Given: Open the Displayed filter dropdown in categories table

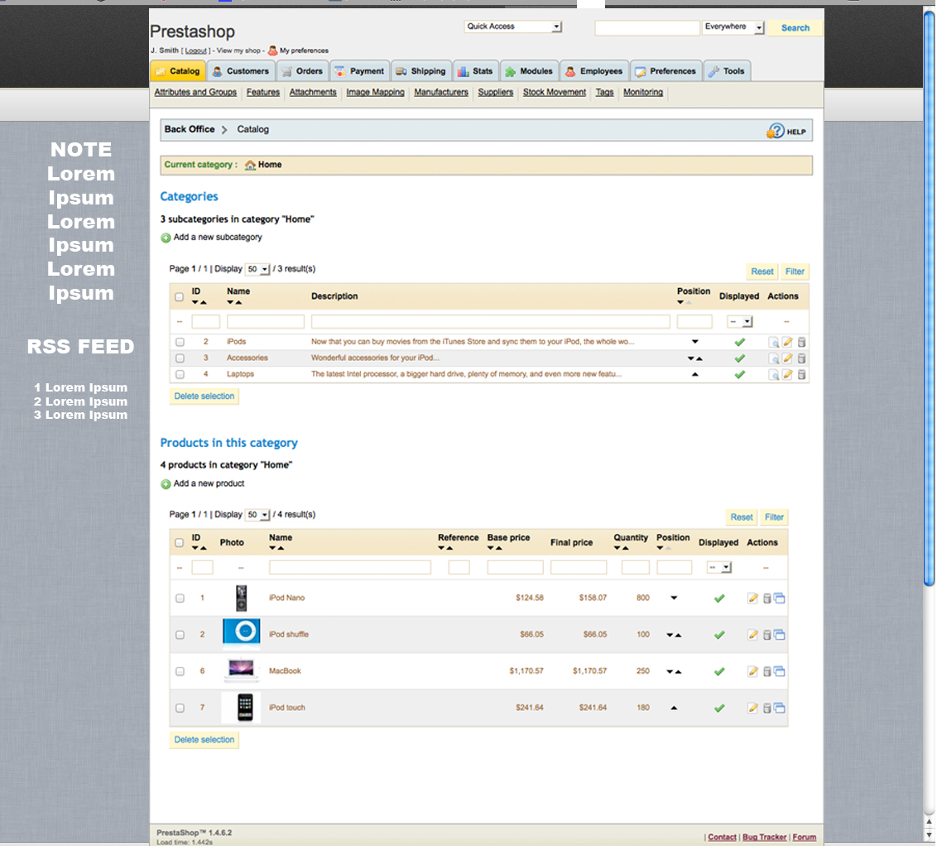Looking at the screenshot, I should (740, 322).
